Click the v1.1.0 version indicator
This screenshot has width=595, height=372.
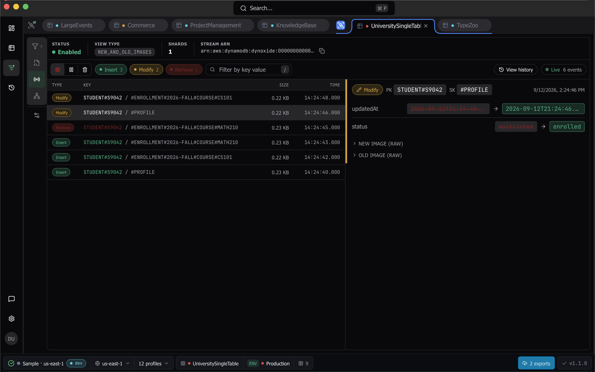pyautogui.click(x=574, y=363)
